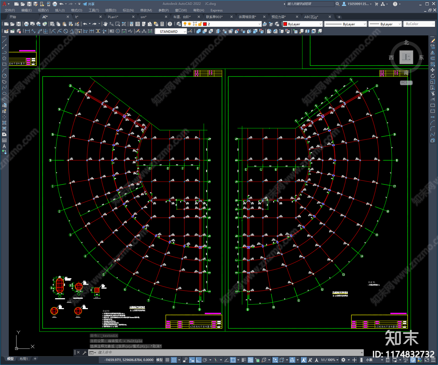Select the Hatch tool in left toolbar

4,123
